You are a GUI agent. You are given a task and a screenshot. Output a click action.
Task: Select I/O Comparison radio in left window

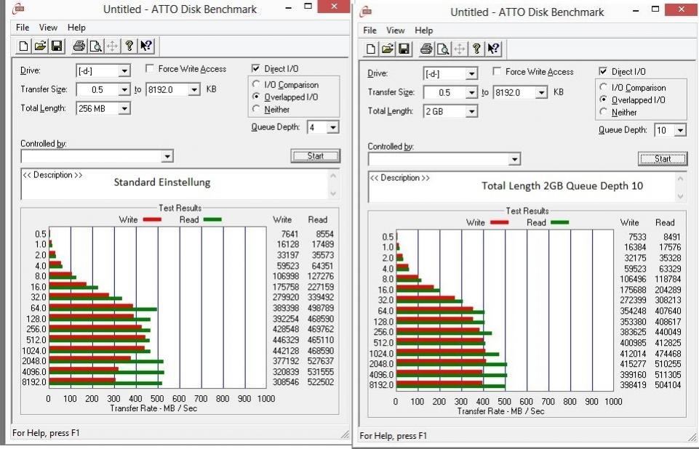[x=256, y=84]
